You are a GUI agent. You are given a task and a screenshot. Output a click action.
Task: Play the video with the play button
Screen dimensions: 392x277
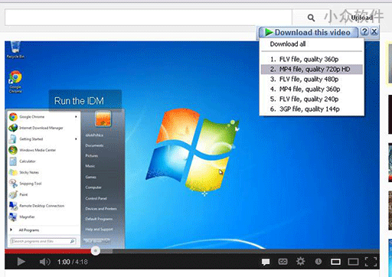click(21, 262)
